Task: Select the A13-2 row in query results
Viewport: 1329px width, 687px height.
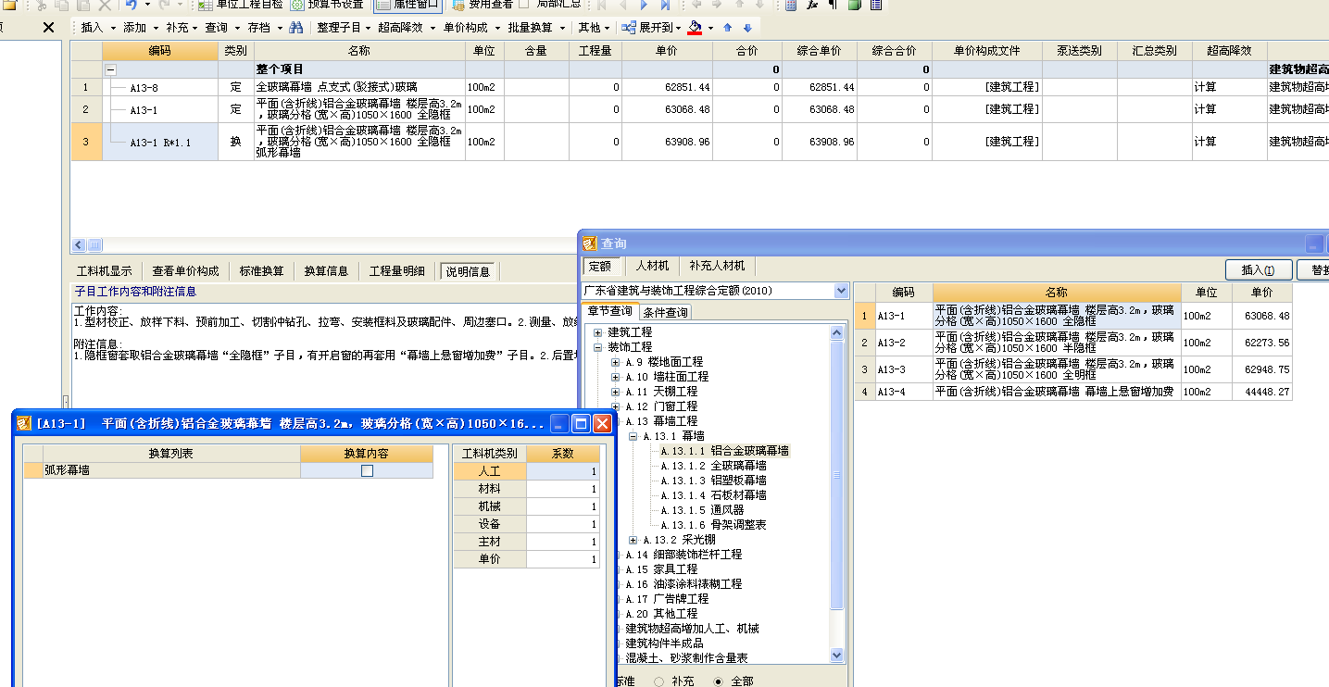Action: coord(1072,343)
